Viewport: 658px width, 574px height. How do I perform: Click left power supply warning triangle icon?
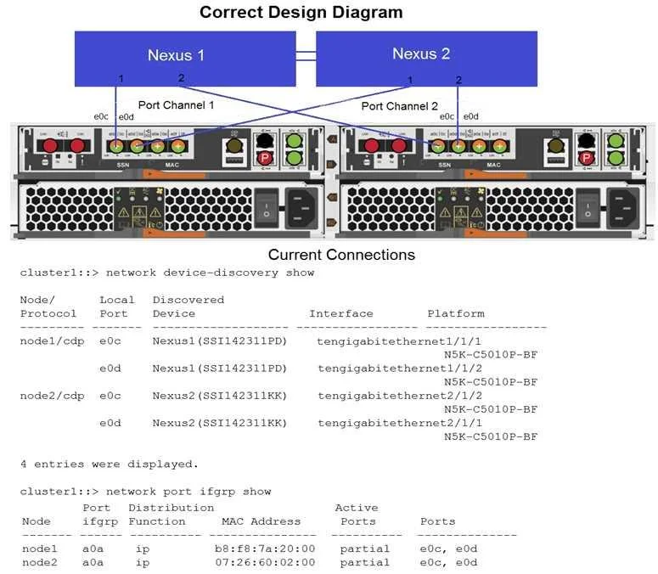coord(123,212)
